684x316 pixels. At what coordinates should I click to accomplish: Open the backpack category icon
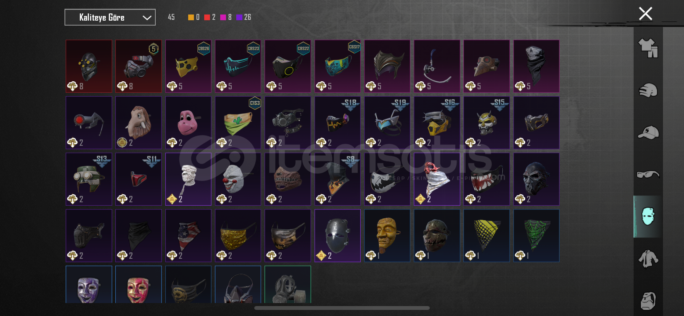click(x=648, y=301)
